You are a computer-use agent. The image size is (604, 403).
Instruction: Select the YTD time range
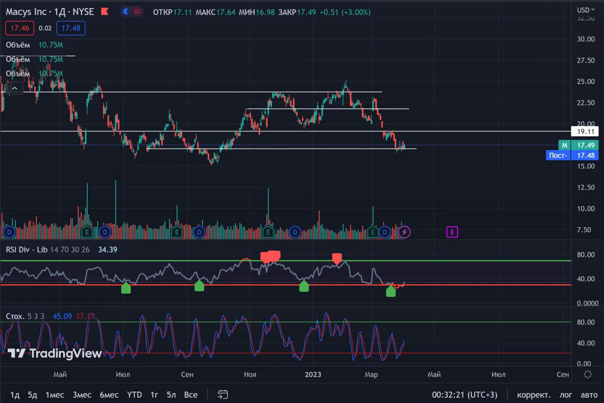(x=134, y=395)
